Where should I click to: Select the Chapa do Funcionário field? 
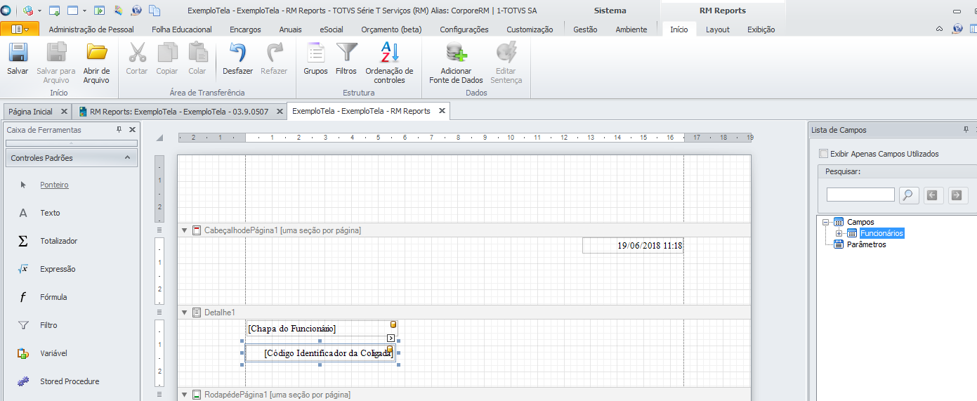coord(322,329)
